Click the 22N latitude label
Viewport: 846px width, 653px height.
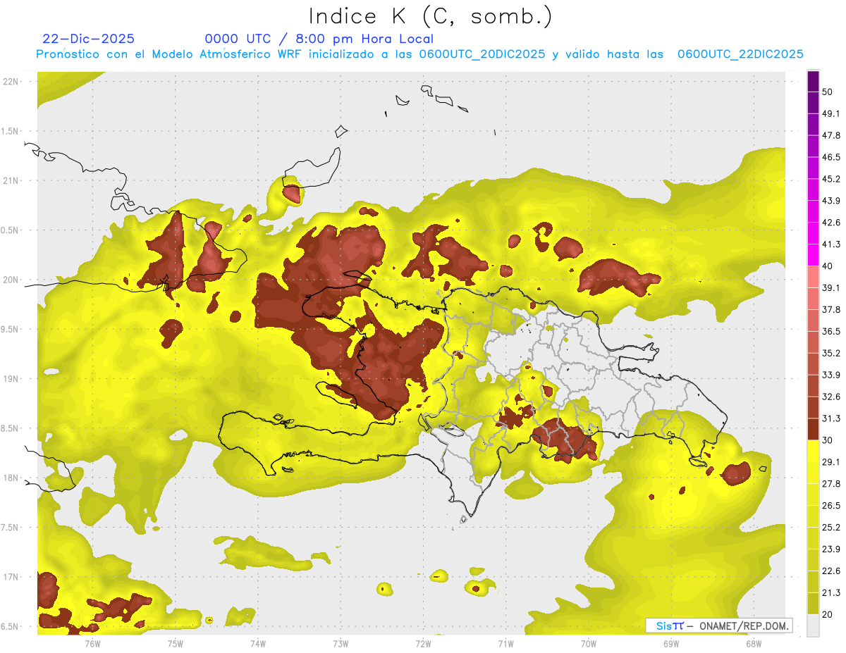tap(12, 82)
